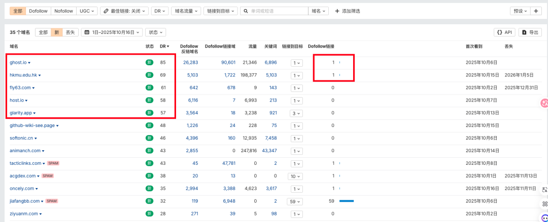Open the 状态 dropdown
Screen dimensions: 548x222
(156, 32)
